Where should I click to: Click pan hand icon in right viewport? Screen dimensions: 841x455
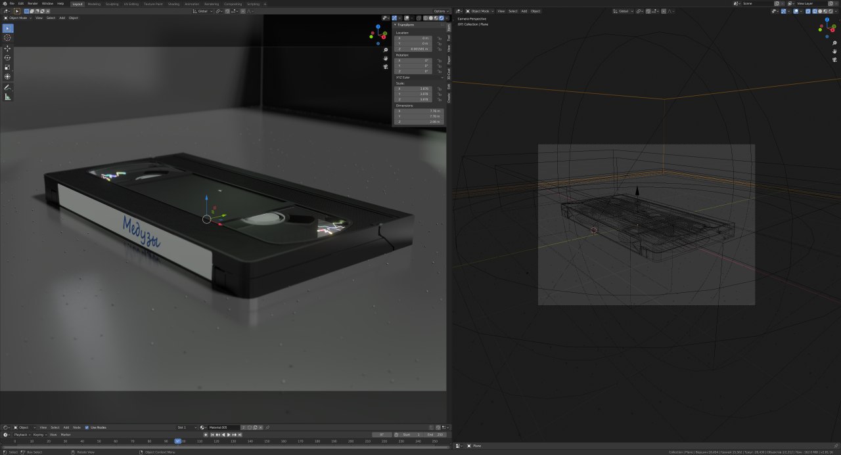coord(834,52)
